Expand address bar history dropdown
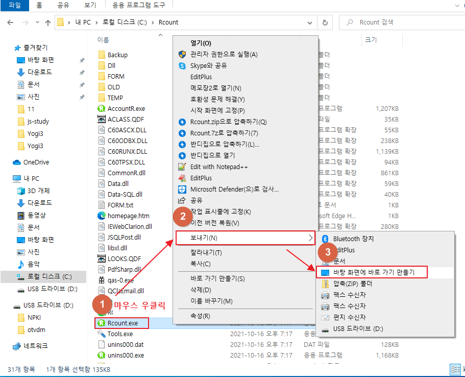The width and height of the screenshot is (465, 377). 310,22
